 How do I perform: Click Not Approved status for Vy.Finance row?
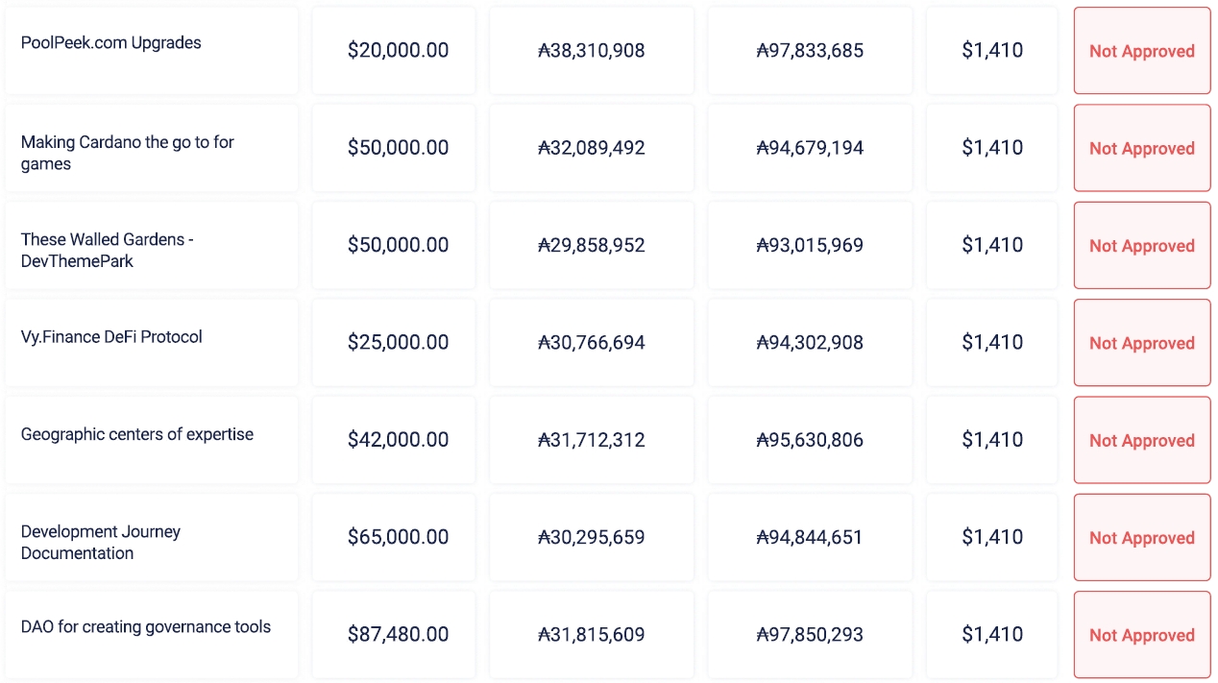(1141, 343)
